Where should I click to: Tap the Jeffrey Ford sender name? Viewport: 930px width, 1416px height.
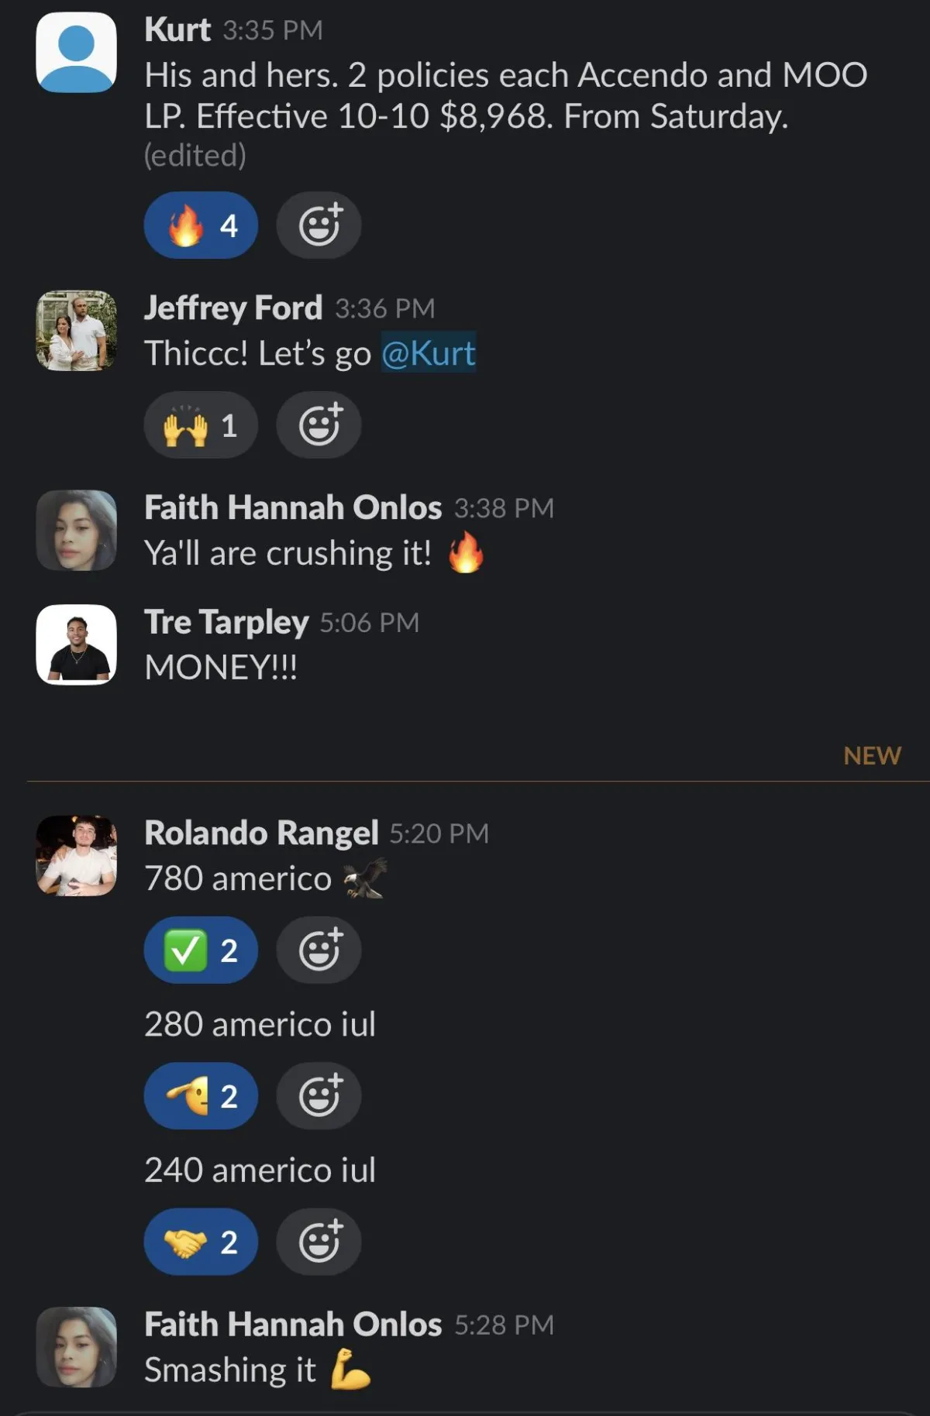[233, 308]
